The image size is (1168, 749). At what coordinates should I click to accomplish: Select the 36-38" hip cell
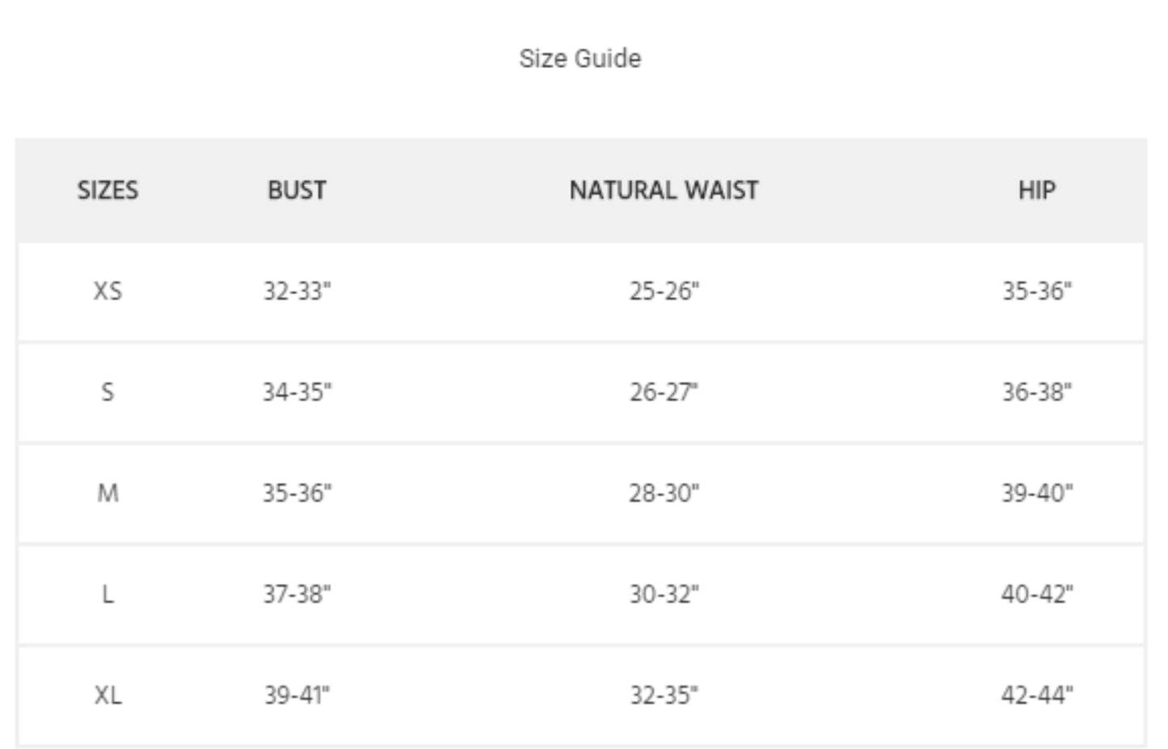[x=1036, y=392]
